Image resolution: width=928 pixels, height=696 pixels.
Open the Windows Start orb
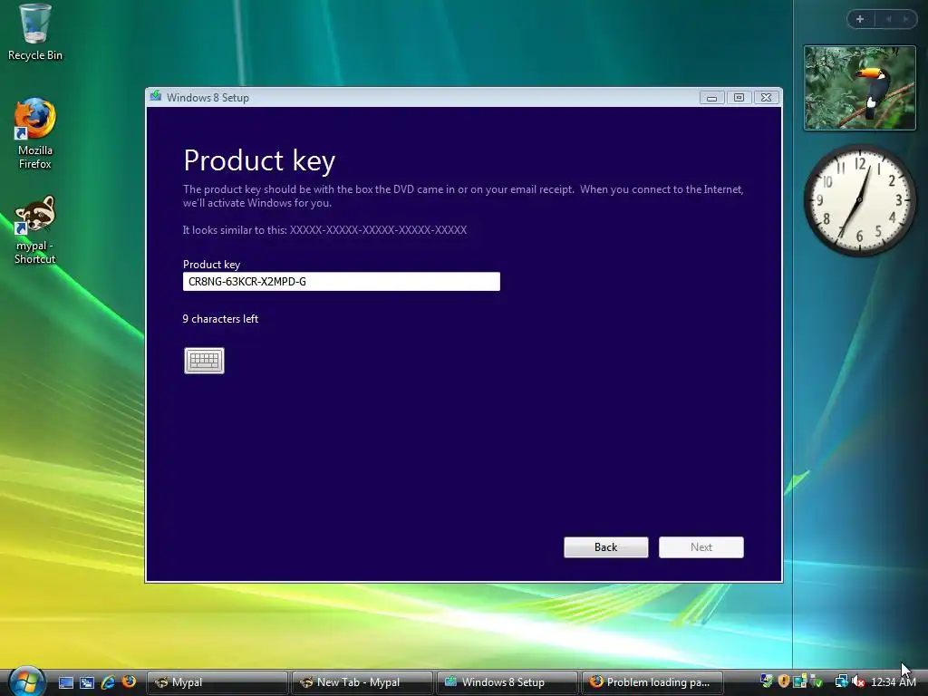tap(26, 681)
